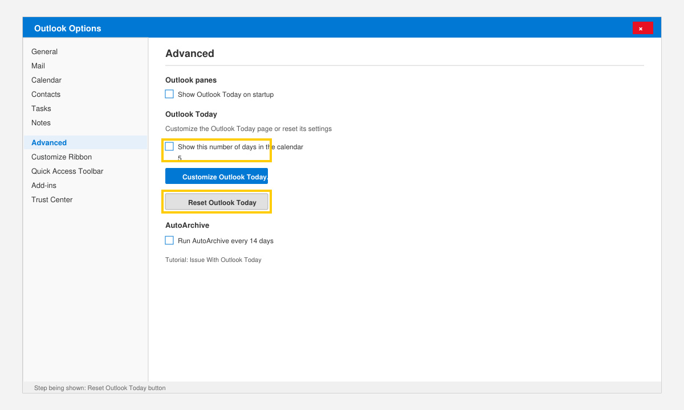Open the Trust Center category
The image size is (684, 410).
pyautogui.click(x=85, y=200)
